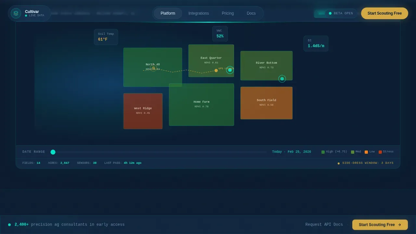416x234 pixels.
Task: Go to Docs in the navigation
Action: [251, 13]
